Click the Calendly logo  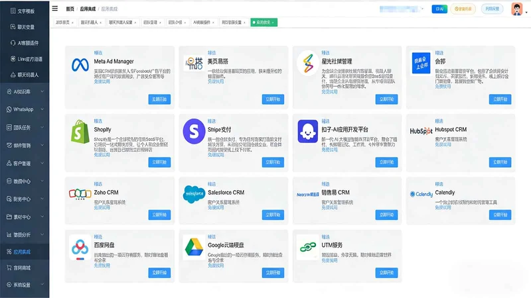click(421, 194)
